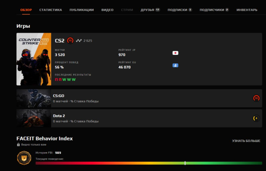
Task: Click the CS2 skill level 10 badge
Action: pyautogui.click(x=70, y=41)
